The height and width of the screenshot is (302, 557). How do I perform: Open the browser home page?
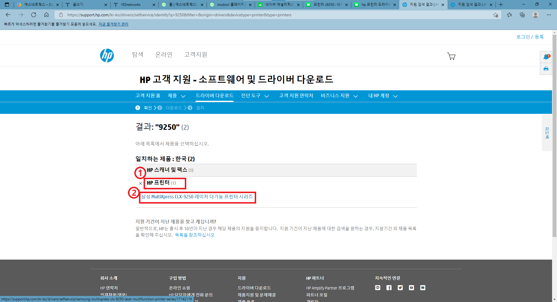click(x=46, y=15)
